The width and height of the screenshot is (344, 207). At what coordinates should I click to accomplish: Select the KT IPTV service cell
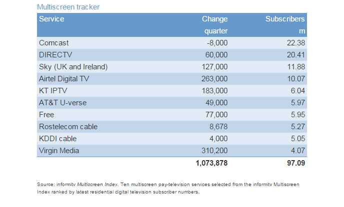tap(53, 91)
